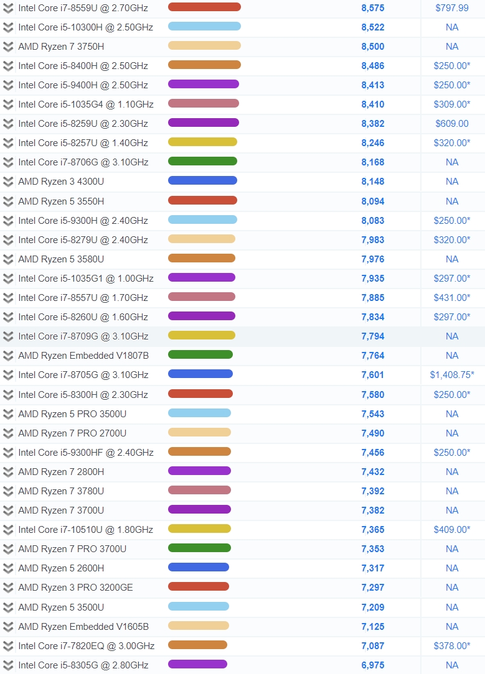Click the chevron icon beside AMD Ryzen 5 3580U
This screenshot has height=674, width=485.
coord(8,260)
